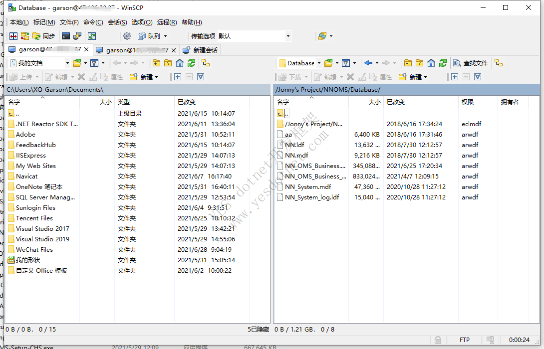Click the 队列 queue toolbar button
The width and height of the screenshot is (544, 349).
coord(149,36)
